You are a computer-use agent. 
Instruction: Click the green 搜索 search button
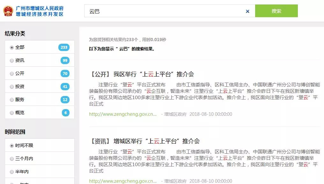(276, 11)
